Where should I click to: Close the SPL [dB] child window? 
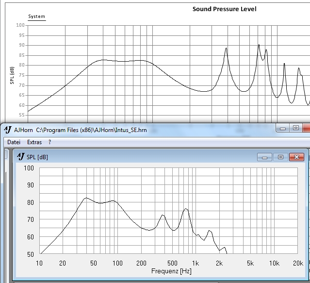click(x=296, y=157)
